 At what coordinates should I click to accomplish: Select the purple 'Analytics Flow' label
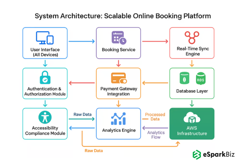pos(156,134)
